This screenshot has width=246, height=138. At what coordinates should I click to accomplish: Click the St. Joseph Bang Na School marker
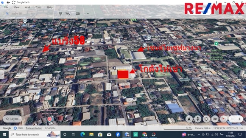click(x=145, y=45)
